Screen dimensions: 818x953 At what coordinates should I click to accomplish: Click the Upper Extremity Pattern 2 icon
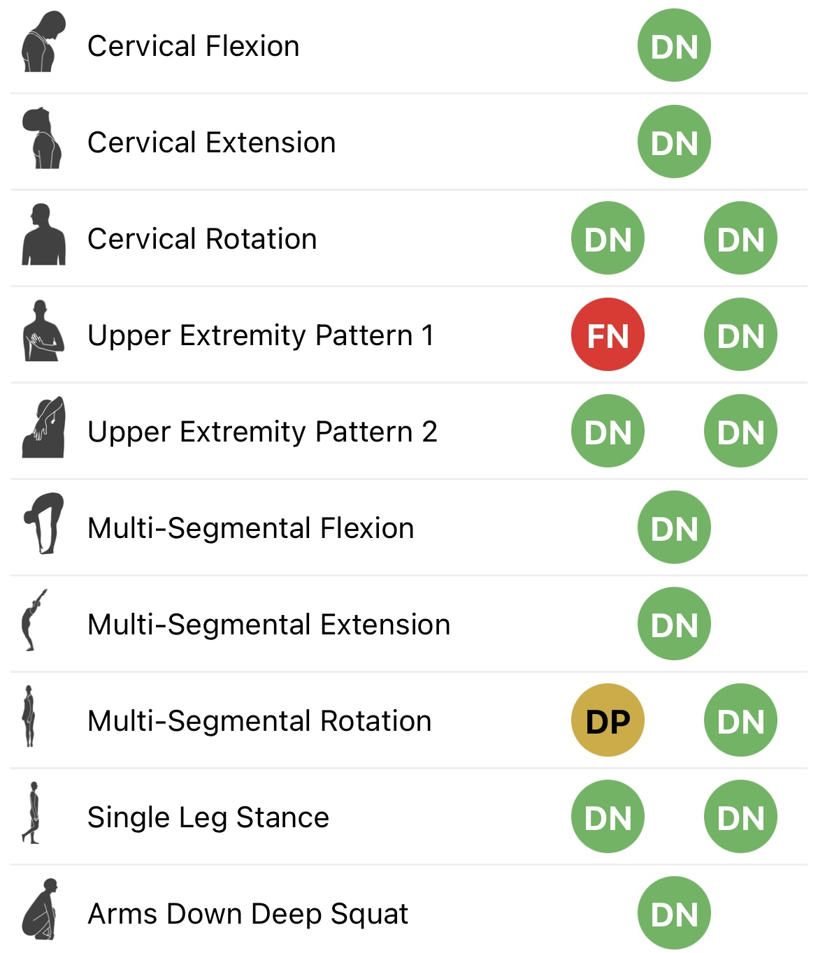click(x=43, y=428)
